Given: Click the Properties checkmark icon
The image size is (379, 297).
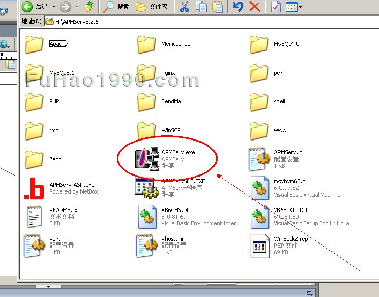Looking at the screenshot, I should click(276, 7).
